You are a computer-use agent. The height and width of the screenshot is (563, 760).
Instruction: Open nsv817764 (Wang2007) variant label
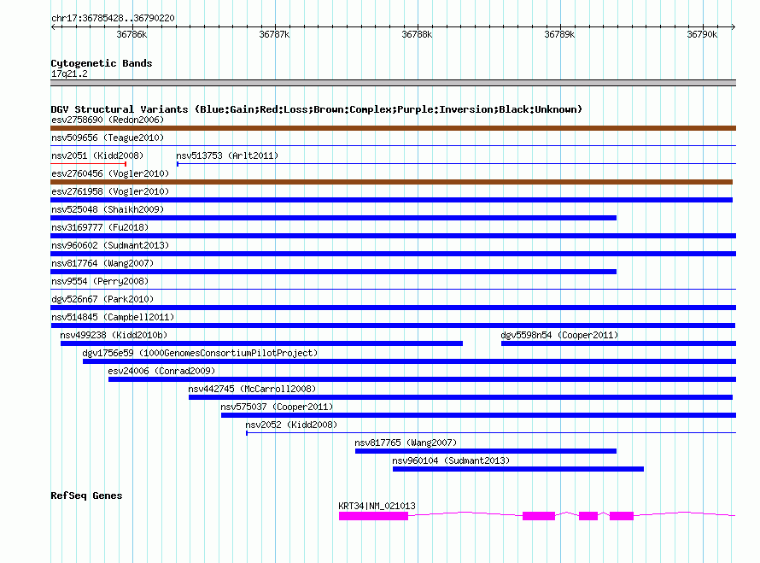pos(102,263)
